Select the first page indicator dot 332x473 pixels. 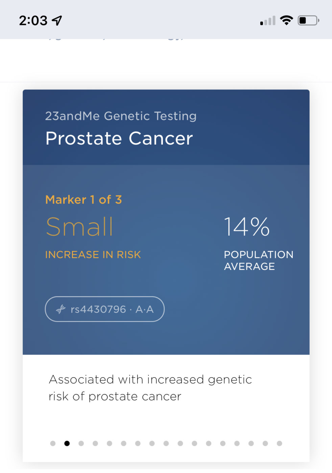(53, 444)
